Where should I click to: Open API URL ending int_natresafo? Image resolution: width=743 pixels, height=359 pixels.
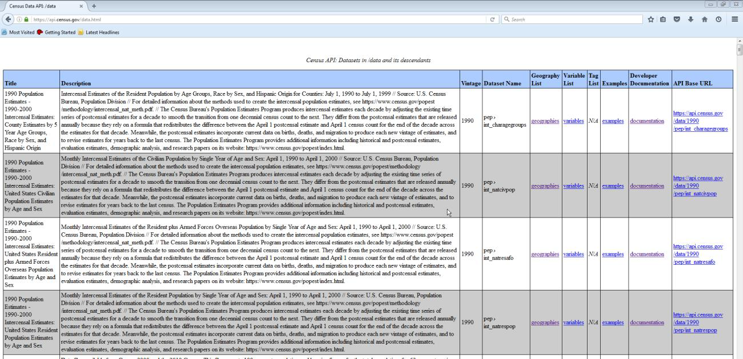698,254
